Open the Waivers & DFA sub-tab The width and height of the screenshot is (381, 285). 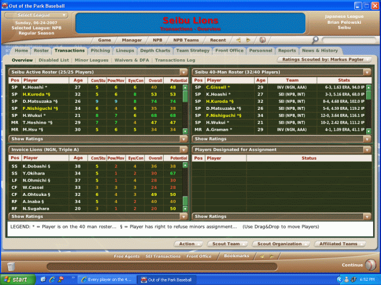(x=132, y=60)
